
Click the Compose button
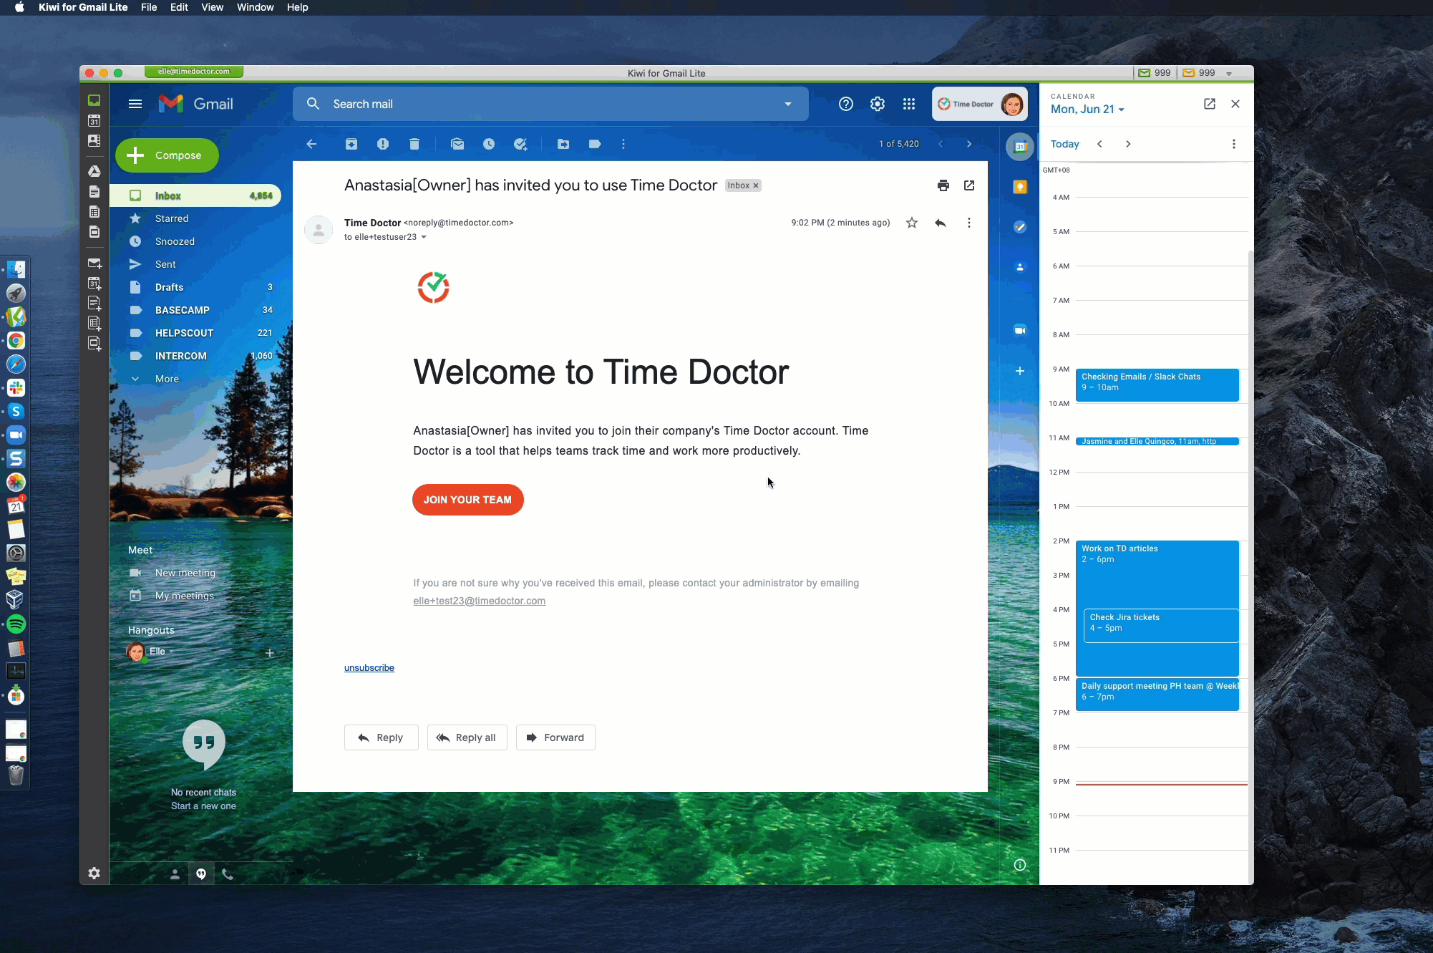(167, 155)
